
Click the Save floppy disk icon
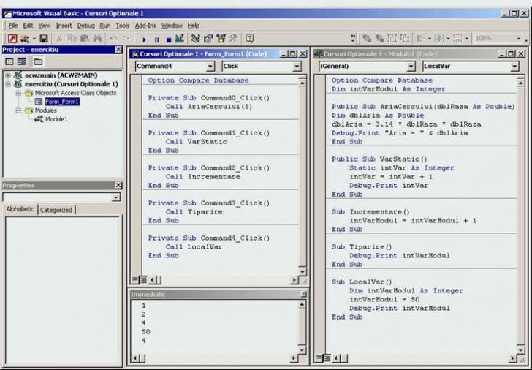point(44,38)
